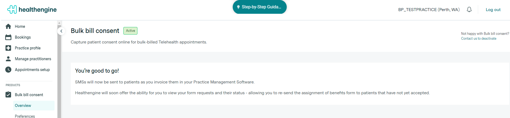Open Preferences in the sidebar
Viewport: 510px width, 118px height.
coord(25,116)
